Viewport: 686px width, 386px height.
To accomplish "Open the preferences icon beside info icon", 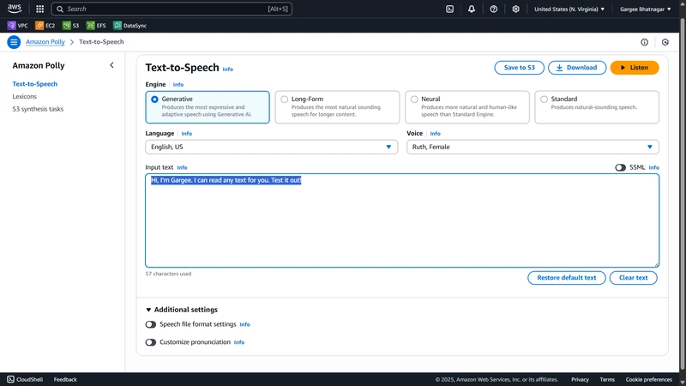I will click(665, 42).
